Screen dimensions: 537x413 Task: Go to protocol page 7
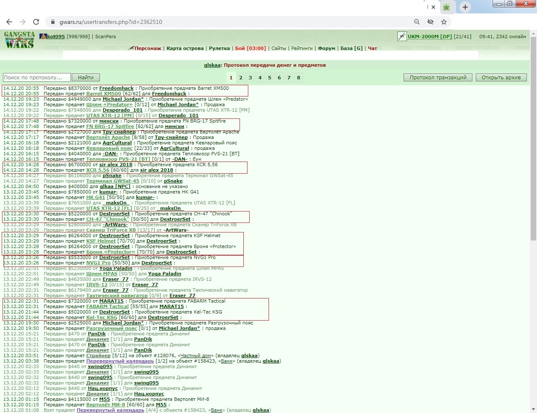pyautogui.click(x=289, y=78)
